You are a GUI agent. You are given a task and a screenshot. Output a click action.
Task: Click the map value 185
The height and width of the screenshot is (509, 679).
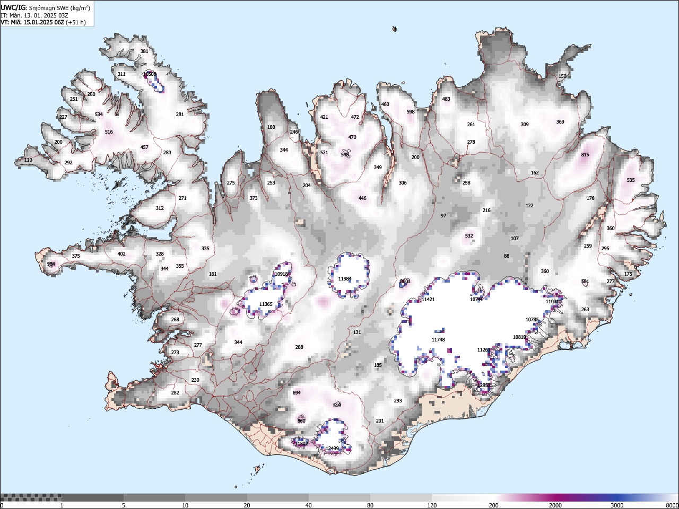click(x=378, y=365)
